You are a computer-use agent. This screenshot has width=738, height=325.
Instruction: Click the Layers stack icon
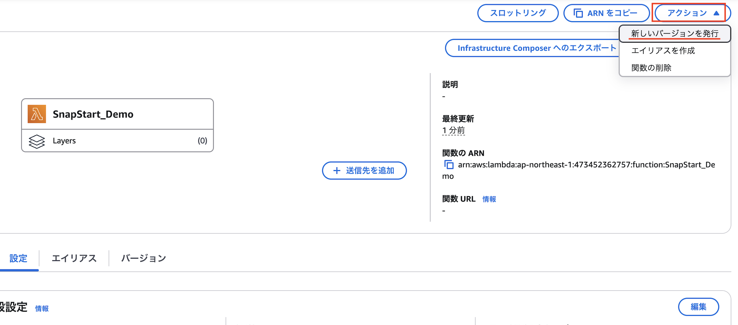pos(37,141)
